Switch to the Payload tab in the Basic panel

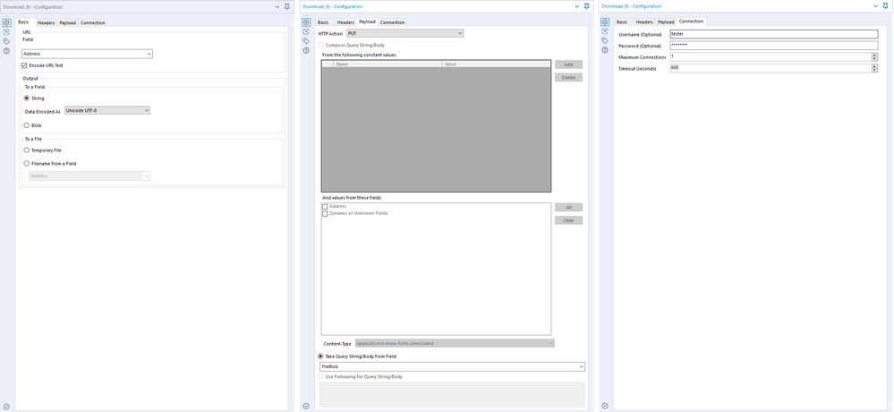[x=67, y=22]
